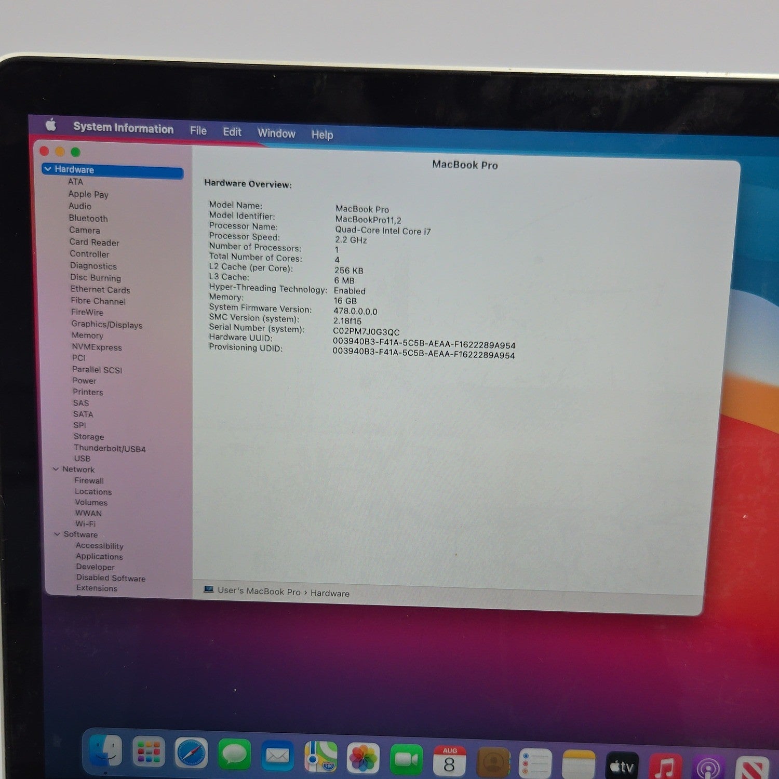Open Safari compass icon in dock

191,753
